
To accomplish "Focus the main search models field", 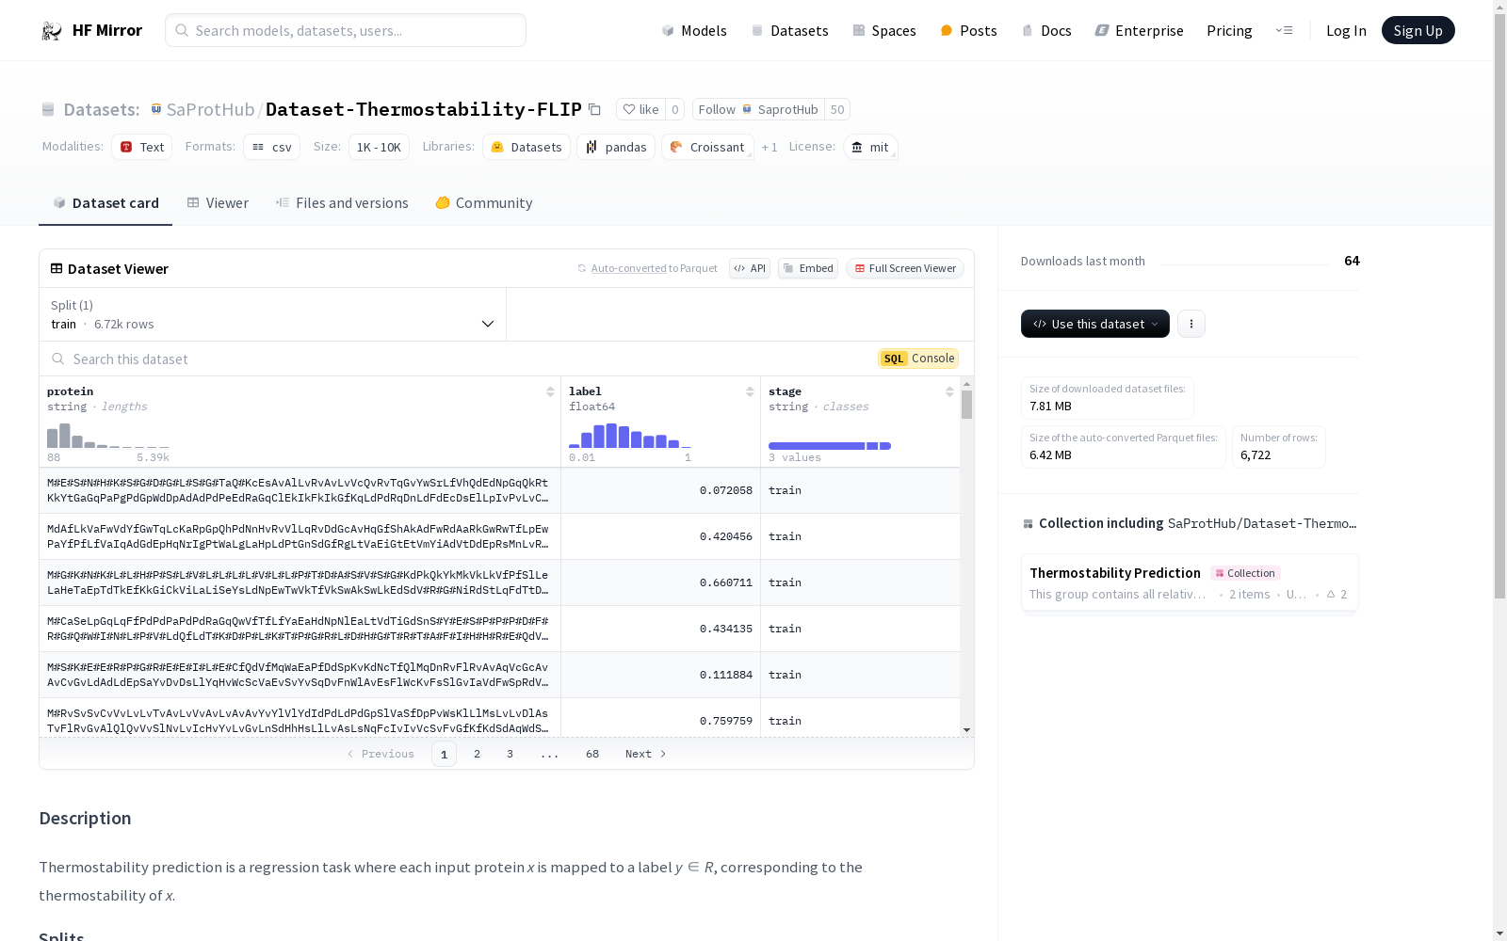I will tap(346, 30).
